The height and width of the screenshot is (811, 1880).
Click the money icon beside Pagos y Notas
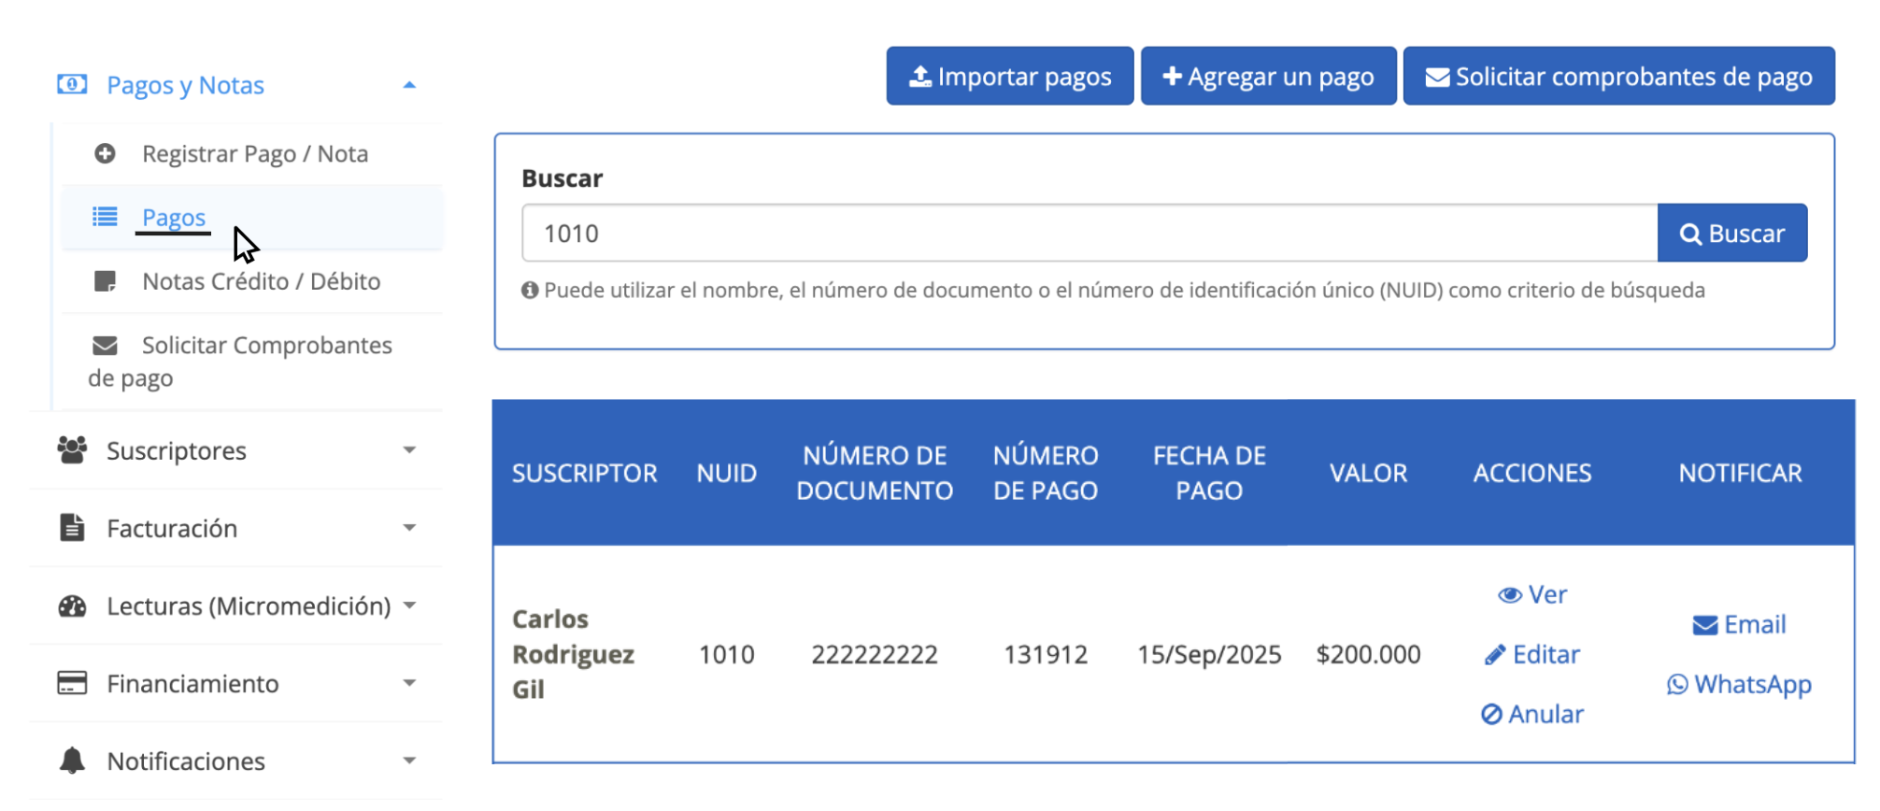point(72,85)
